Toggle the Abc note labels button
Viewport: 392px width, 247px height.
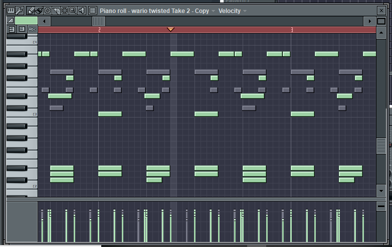32,29
